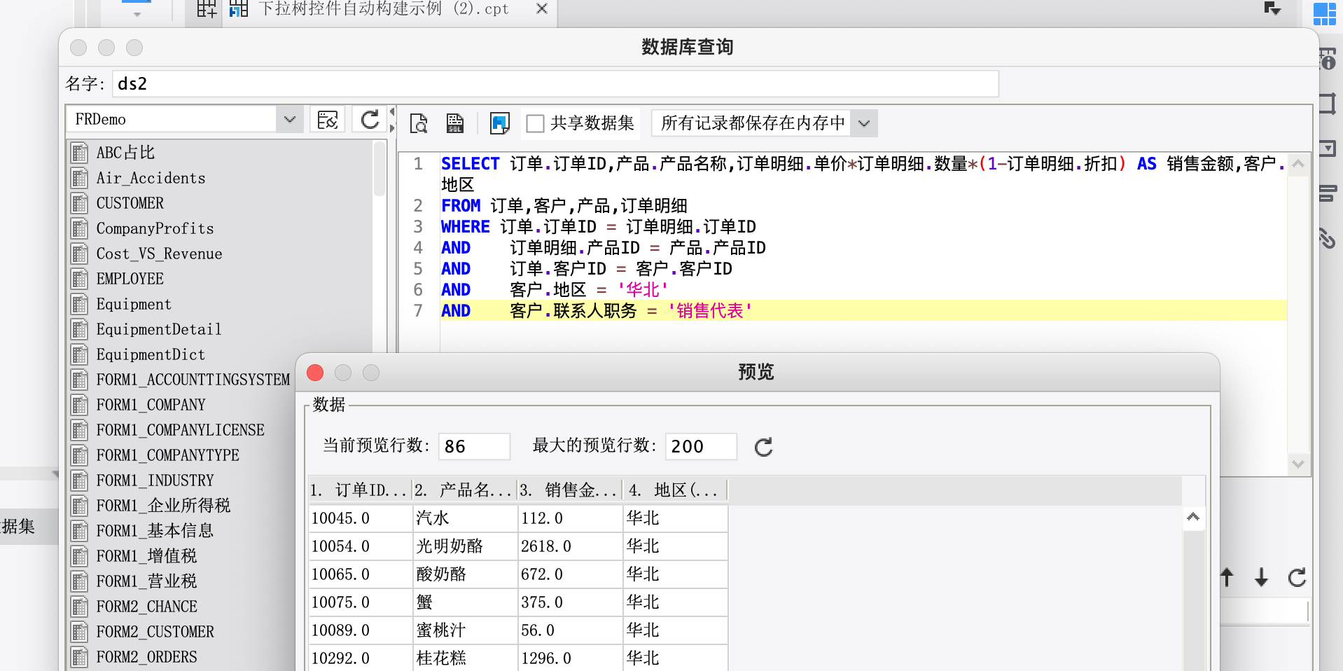Click the FROM clause on line 2
This screenshot has height=671, width=1343.
tap(564, 206)
